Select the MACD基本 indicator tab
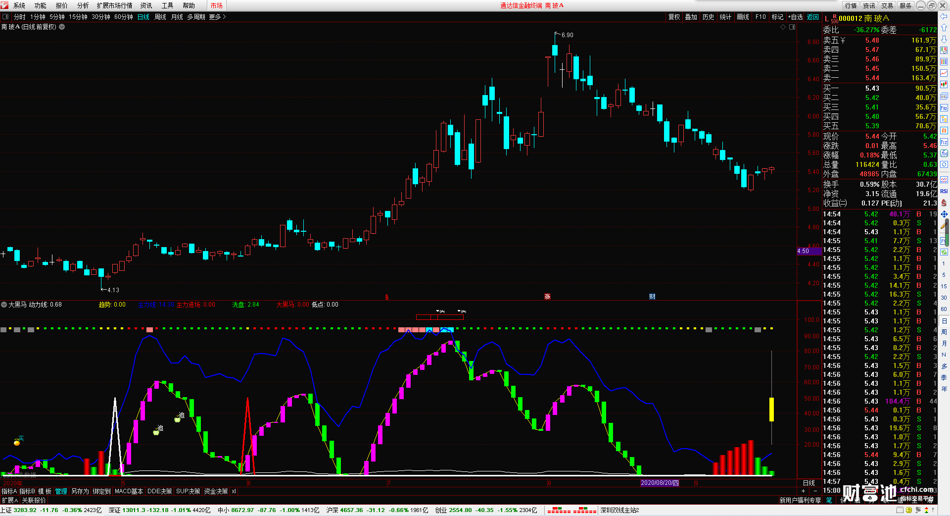Image resolution: width=950 pixels, height=516 pixels. coord(129,491)
